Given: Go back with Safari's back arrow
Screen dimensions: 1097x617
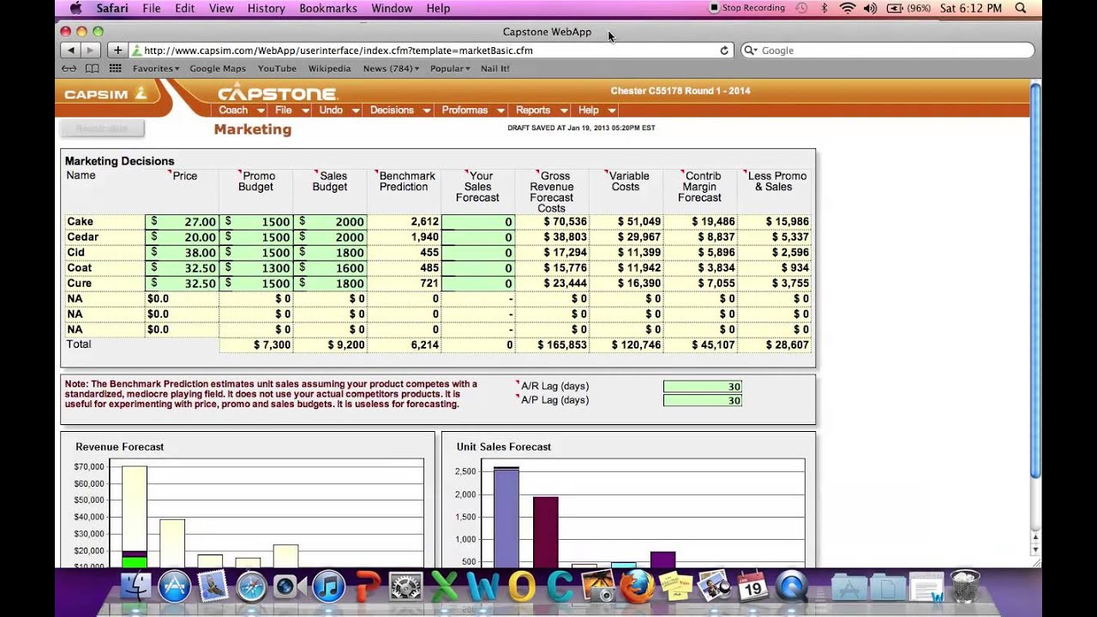Looking at the screenshot, I should [70, 51].
